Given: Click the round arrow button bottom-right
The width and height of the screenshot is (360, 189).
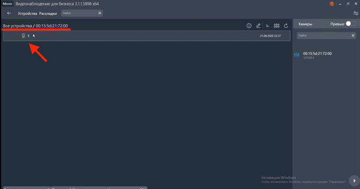Looking at the screenshot, I should coord(354,181).
